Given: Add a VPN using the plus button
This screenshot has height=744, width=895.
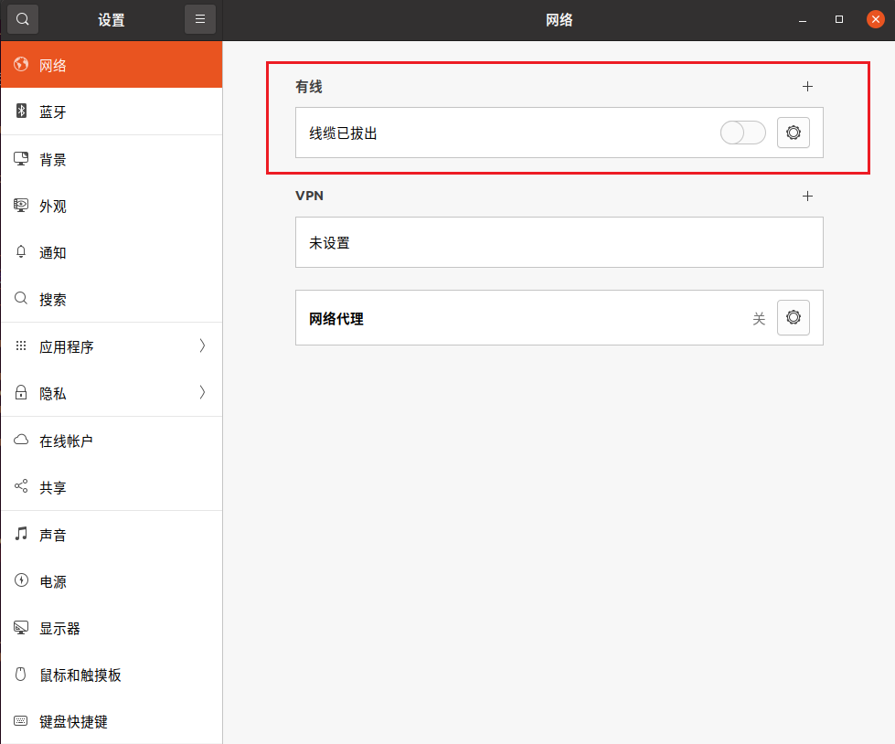Looking at the screenshot, I should [x=808, y=196].
